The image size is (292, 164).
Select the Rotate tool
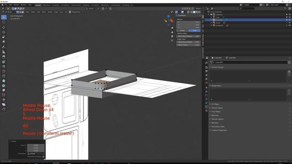(x=4, y=32)
